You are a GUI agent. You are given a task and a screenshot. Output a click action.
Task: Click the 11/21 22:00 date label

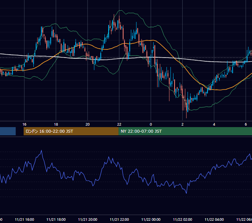119,219
